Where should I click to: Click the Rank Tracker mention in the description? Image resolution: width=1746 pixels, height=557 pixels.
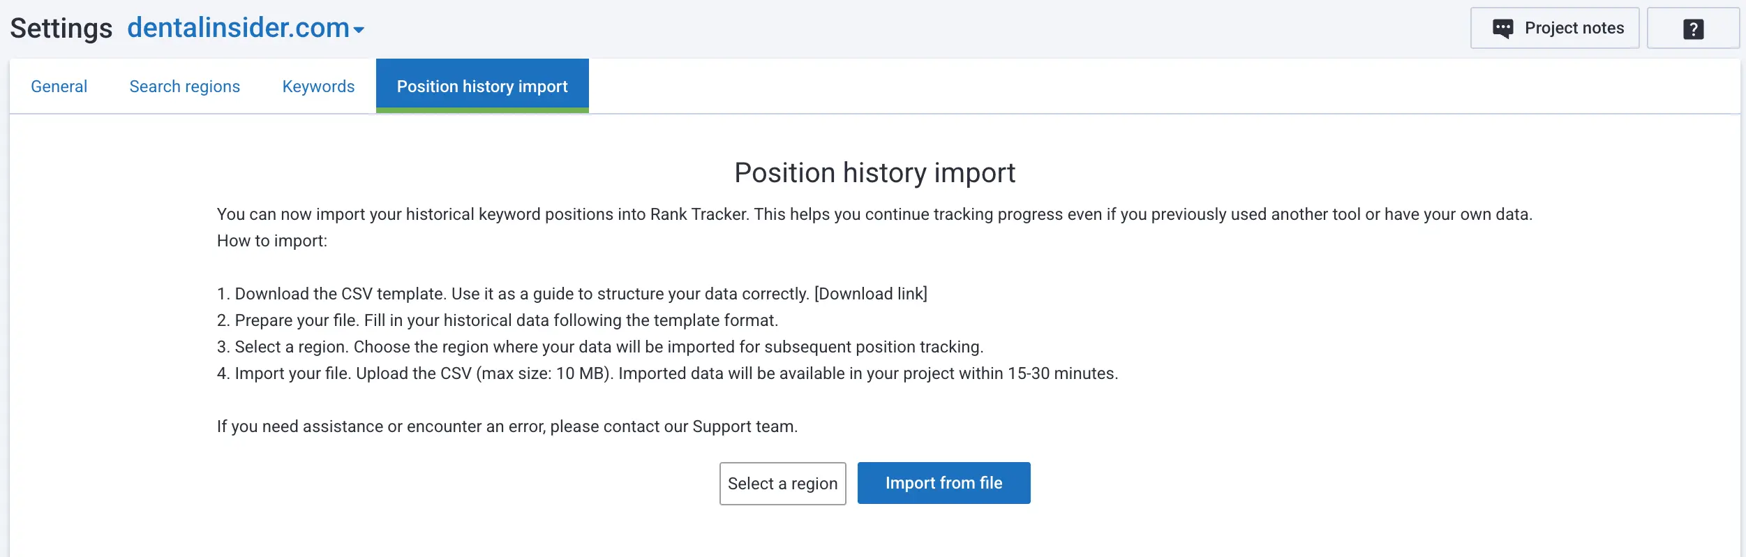697,214
